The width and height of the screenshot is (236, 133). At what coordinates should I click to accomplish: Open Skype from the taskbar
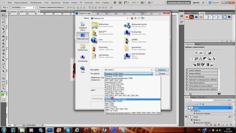point(68,130)
